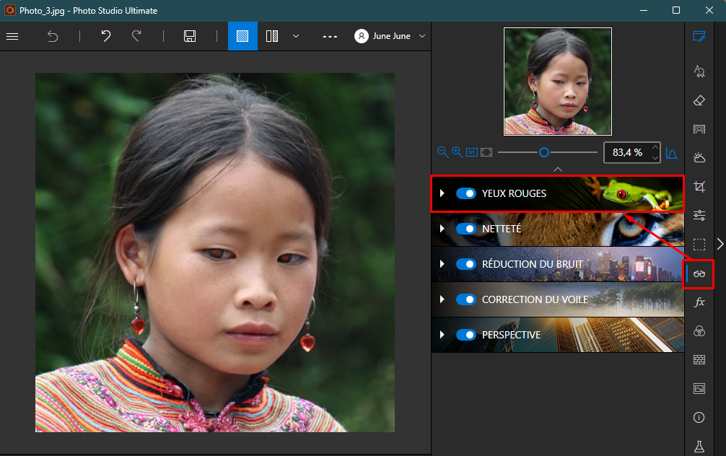Click the zoom level slider handle
Viewport: 726px width, 456px height.
pyautogui.click(x=544, y=152)
